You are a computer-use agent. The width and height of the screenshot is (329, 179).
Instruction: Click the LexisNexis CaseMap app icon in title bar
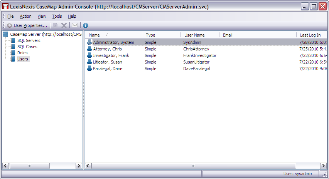point(5,7)
